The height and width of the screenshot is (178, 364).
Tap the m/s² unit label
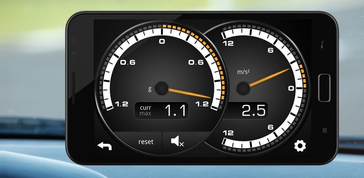pos(243,72)
